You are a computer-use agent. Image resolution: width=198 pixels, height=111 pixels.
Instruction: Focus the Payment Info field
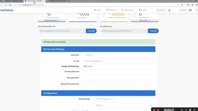click(124, 99)
